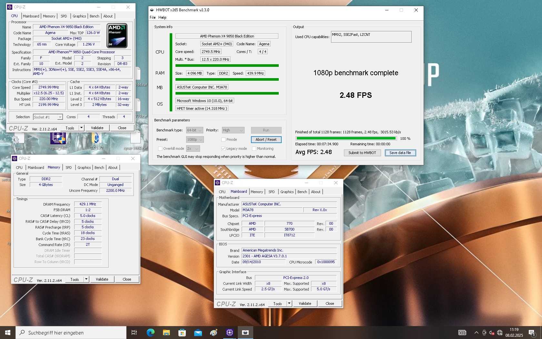The width and height of the screenshot is (542, 339).
Task: Select Graphics tab in Memory CPU-Z window
Action: coord(84,168)
